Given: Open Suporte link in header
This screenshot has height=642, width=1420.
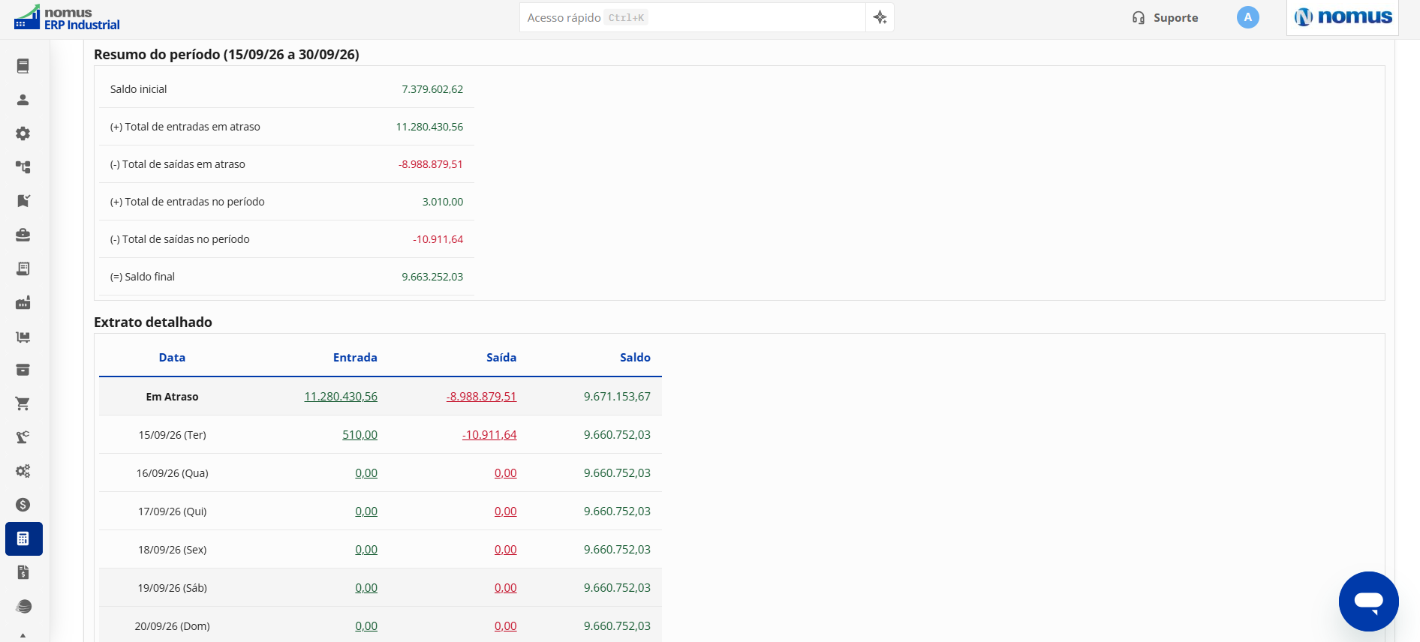Looking at the screenshot, I should pyautogui.click(x=1165, y=17).
